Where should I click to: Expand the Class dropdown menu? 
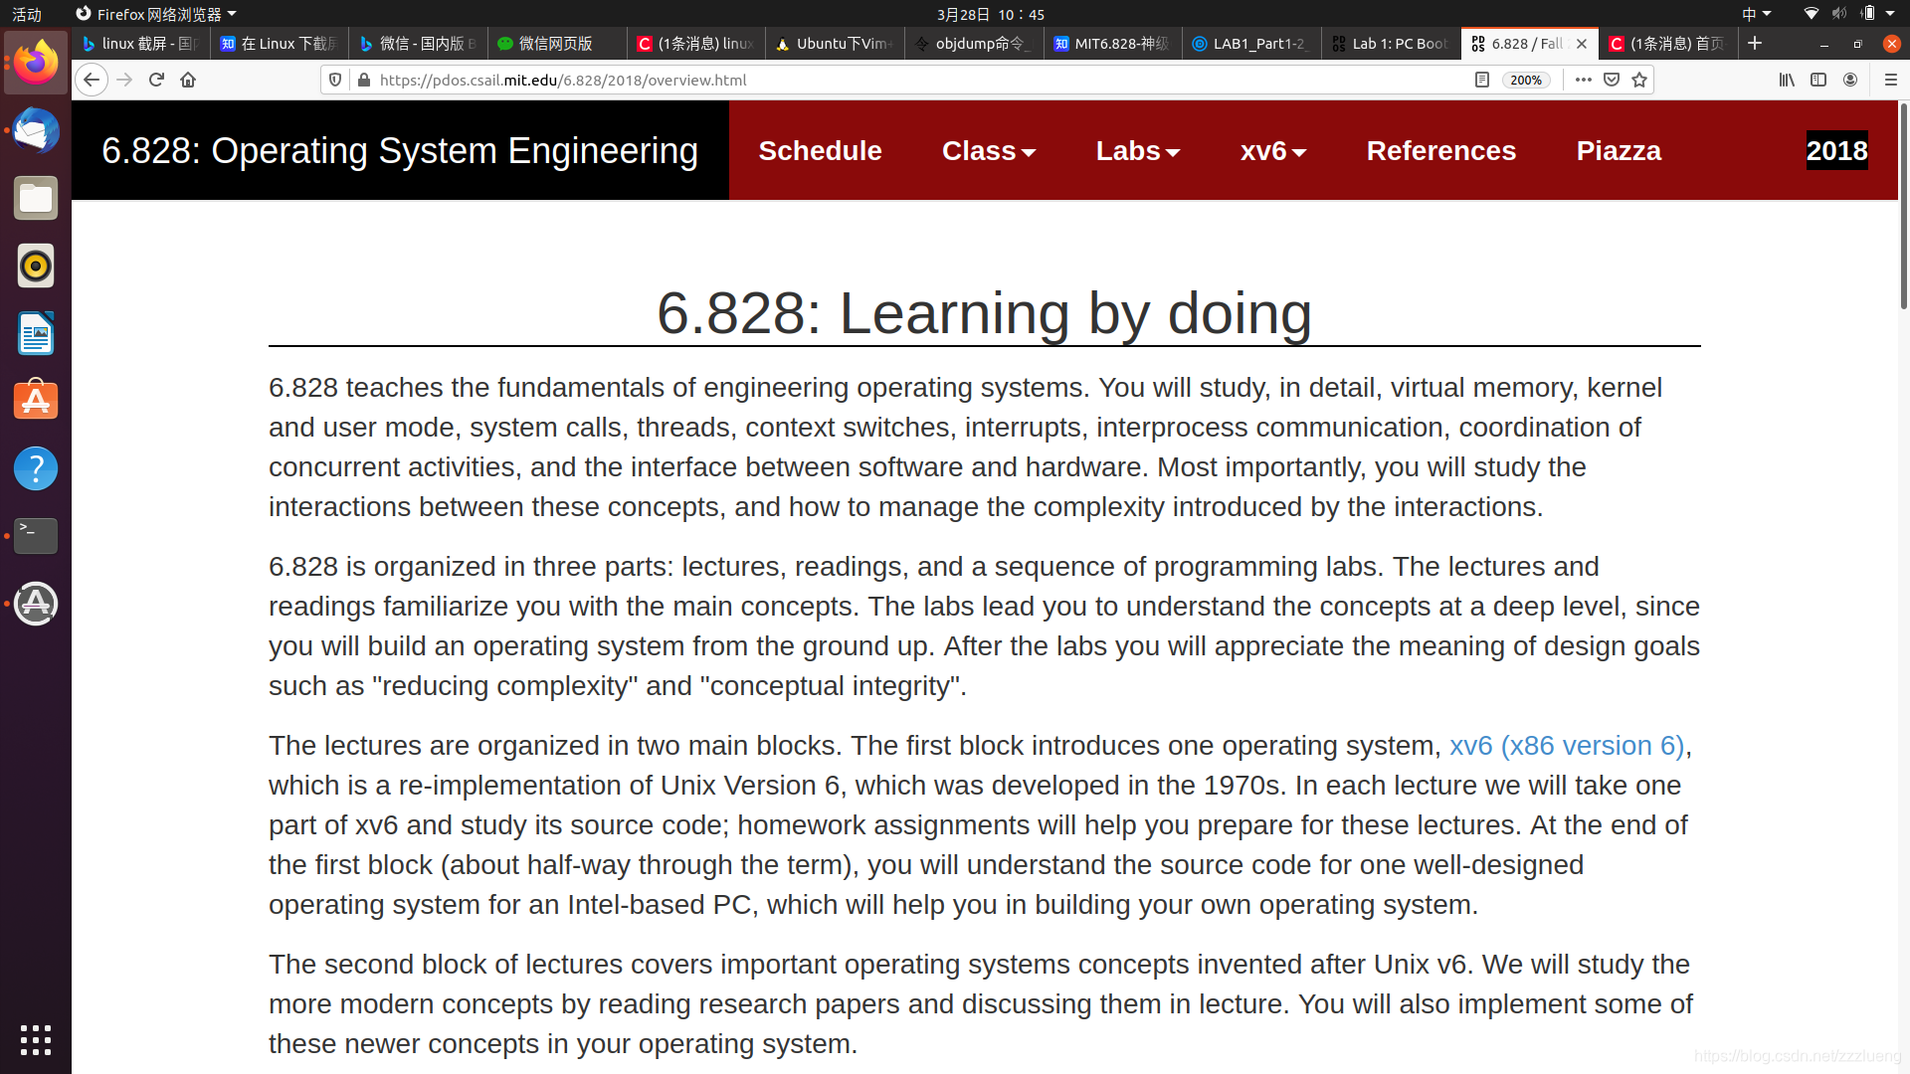pos(988,151)
